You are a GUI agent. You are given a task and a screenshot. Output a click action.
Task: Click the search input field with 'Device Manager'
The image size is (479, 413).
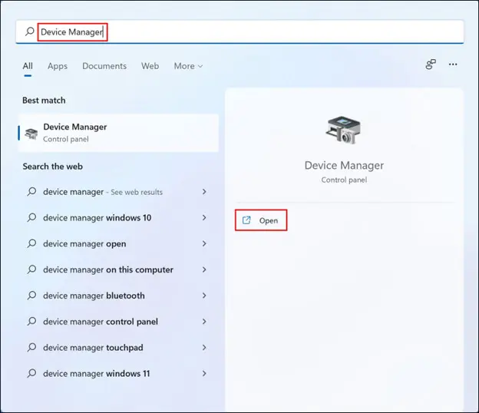[240, 31]
